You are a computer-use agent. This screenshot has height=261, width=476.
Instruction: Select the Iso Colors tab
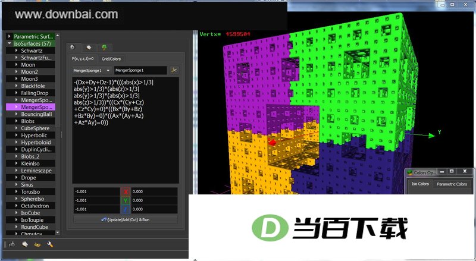(420, 184)
